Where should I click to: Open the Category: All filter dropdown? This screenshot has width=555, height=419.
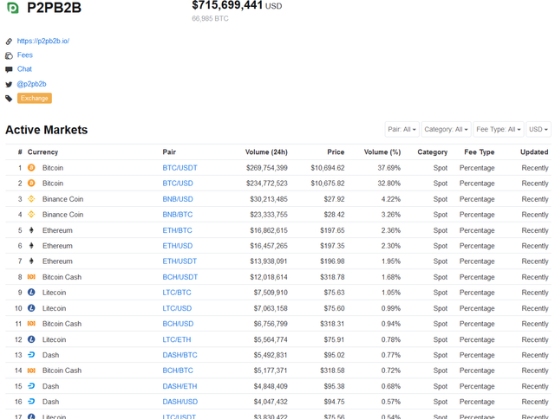click(446, 129)
